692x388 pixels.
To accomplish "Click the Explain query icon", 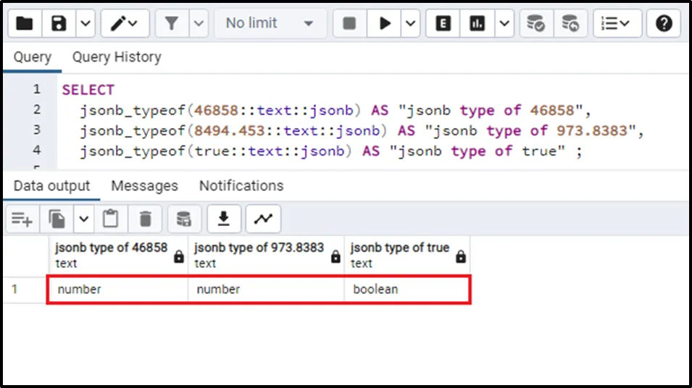I will [443, 23].
